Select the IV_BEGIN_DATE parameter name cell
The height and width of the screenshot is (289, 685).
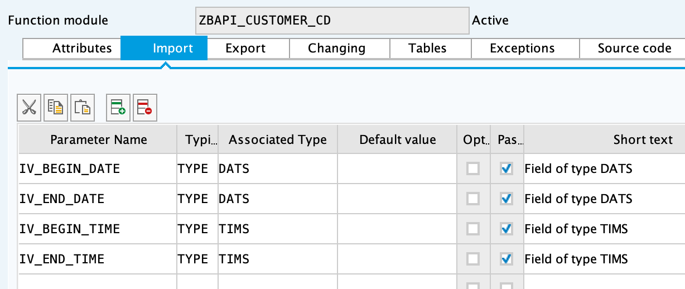pos(98,168)
